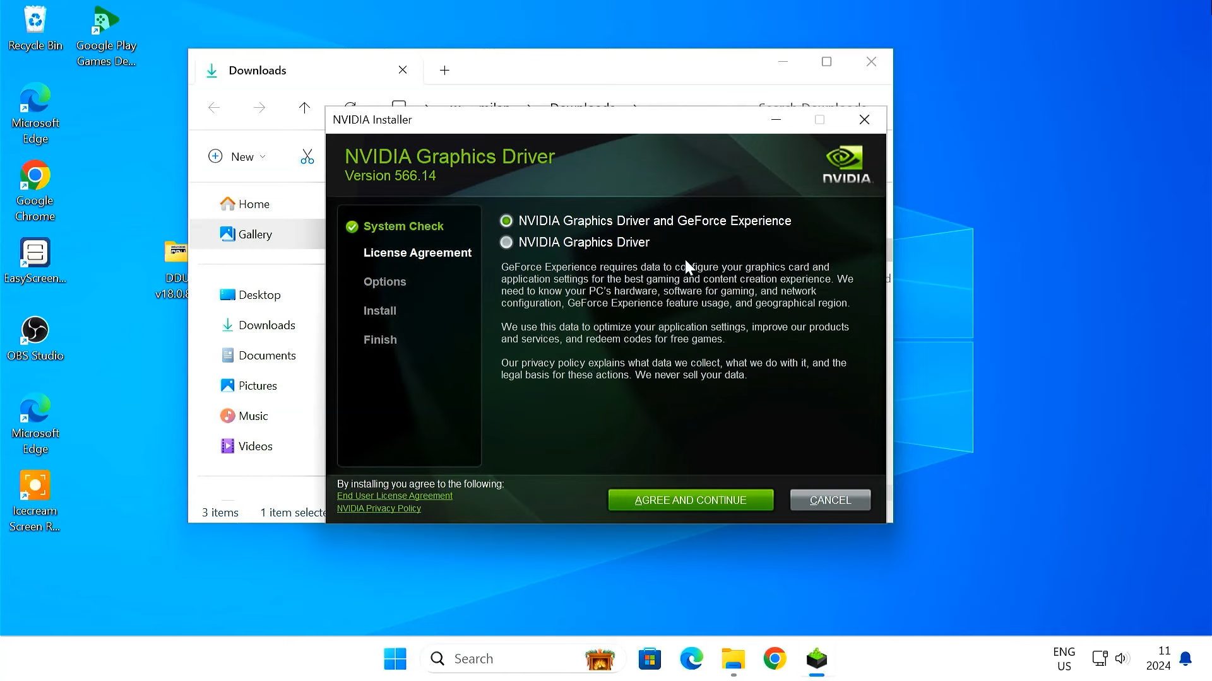Go back in File Explorer
The image size is (1212, 681).
214,108
